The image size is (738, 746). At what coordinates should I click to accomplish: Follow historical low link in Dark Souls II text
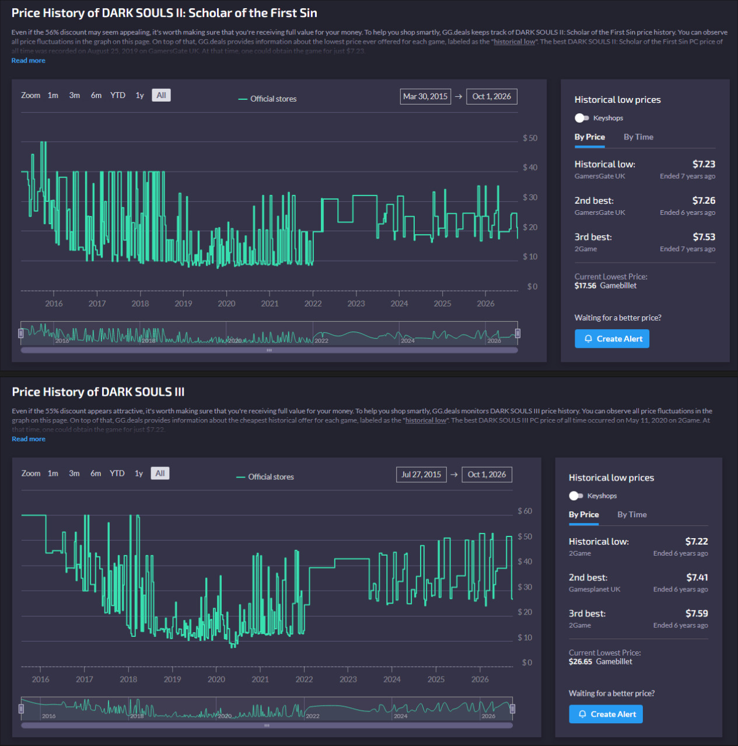pos(515,42)
